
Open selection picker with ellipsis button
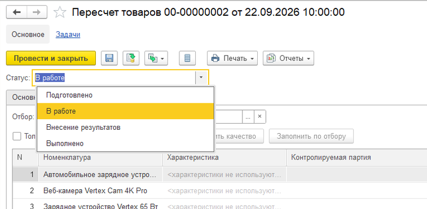pyautogui.click(x=248, y=116)
